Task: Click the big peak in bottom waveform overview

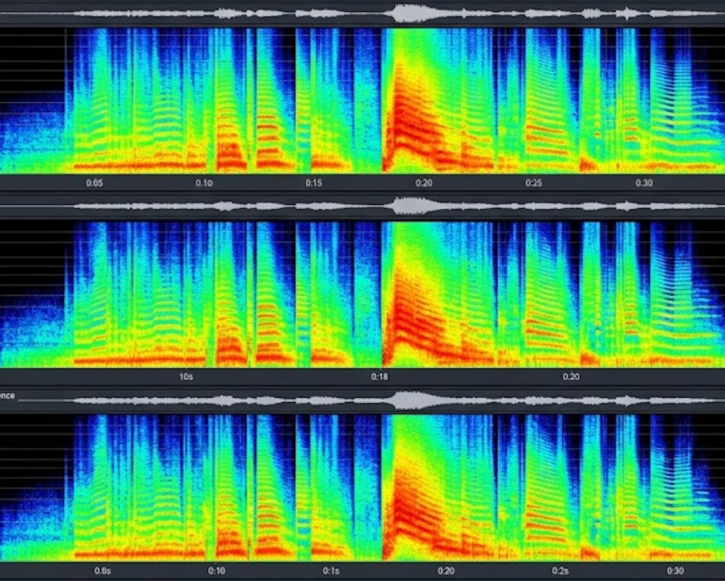Action: 409,400
